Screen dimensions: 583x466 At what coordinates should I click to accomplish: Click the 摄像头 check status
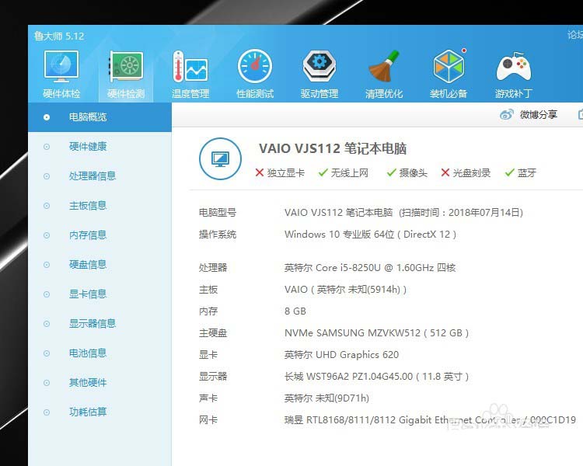[x=407, y=172]
